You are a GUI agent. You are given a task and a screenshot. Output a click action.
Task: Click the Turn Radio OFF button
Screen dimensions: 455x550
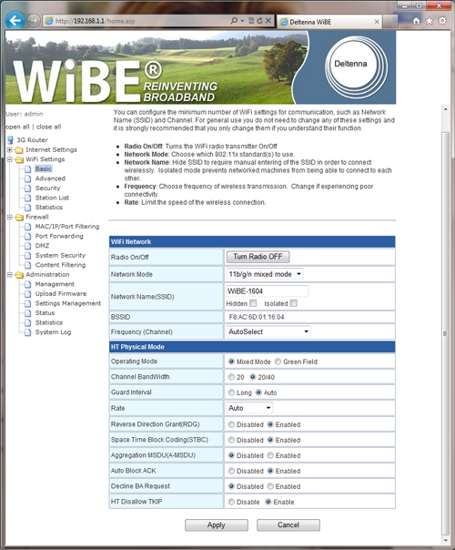point(258,257)
